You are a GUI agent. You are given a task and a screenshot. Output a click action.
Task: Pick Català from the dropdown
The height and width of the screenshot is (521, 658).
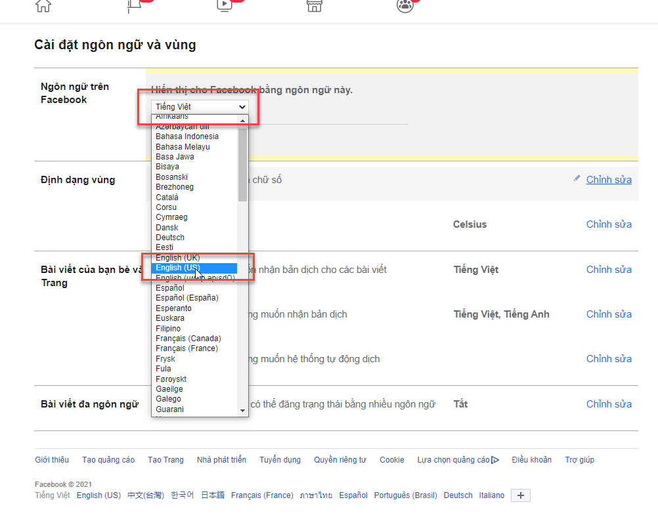[x=167, y=197]
